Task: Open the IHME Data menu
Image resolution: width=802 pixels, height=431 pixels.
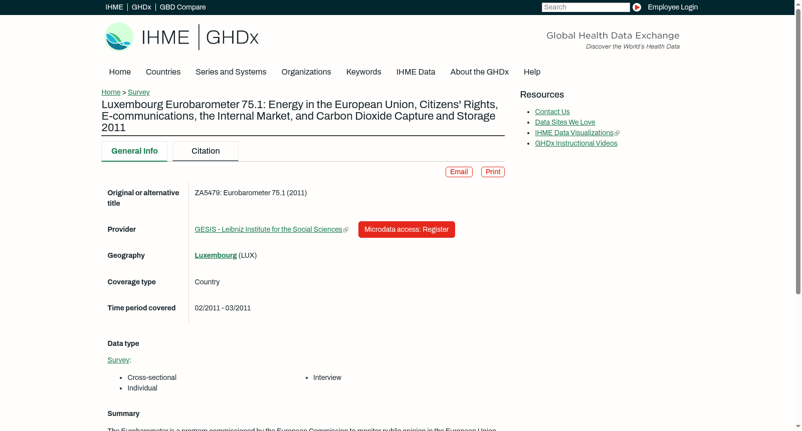Action: pyautogui.click(x=416, y=72)
